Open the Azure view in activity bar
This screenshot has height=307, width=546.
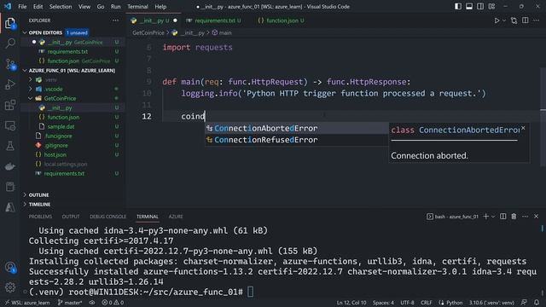(x=10, y=207)
